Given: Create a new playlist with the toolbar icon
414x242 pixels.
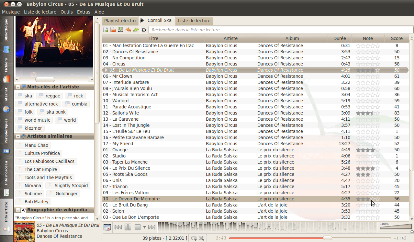Looking at the screenshot, I should click(106, 30).
